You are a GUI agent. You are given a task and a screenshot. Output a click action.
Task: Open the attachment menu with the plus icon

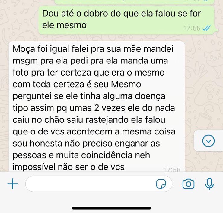pyautogui.click(x=13, y=184)
